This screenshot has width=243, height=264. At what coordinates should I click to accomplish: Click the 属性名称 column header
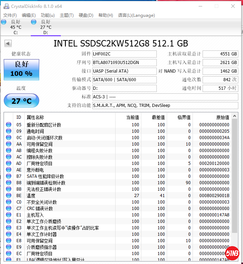tap(70, 117)
